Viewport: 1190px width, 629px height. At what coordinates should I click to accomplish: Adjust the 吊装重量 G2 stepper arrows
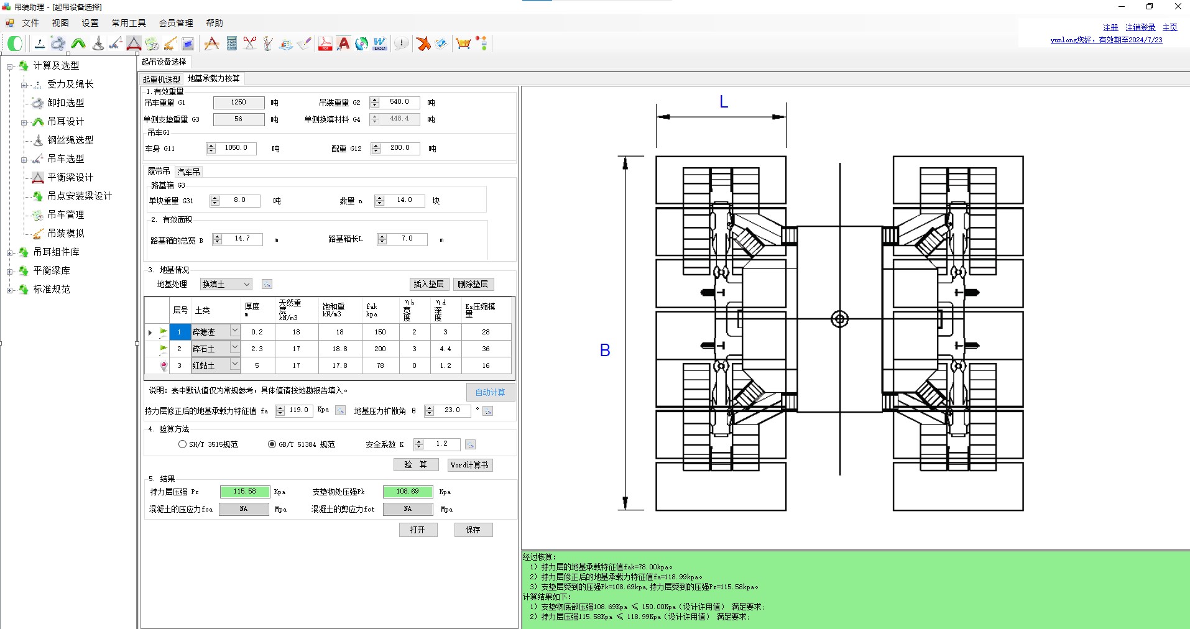(x=374, y=102)
